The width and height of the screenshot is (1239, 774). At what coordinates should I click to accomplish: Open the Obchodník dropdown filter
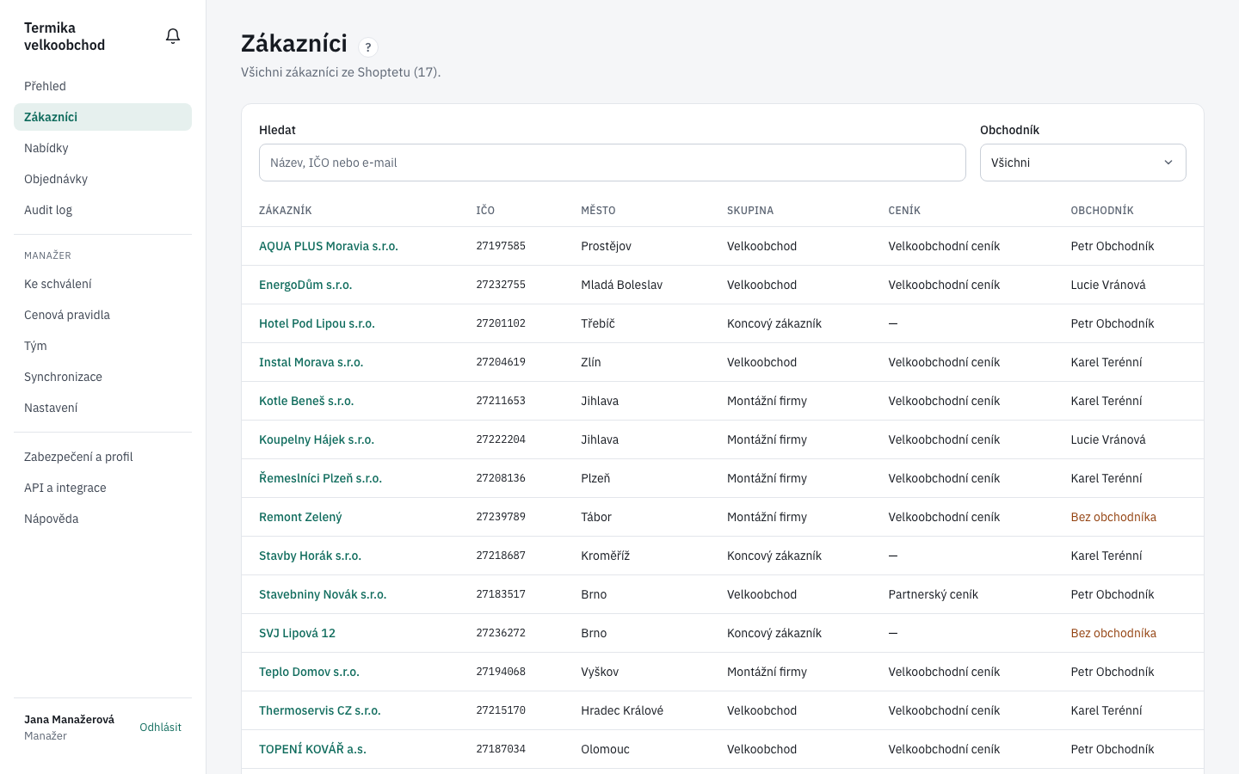click(1082, 163)
